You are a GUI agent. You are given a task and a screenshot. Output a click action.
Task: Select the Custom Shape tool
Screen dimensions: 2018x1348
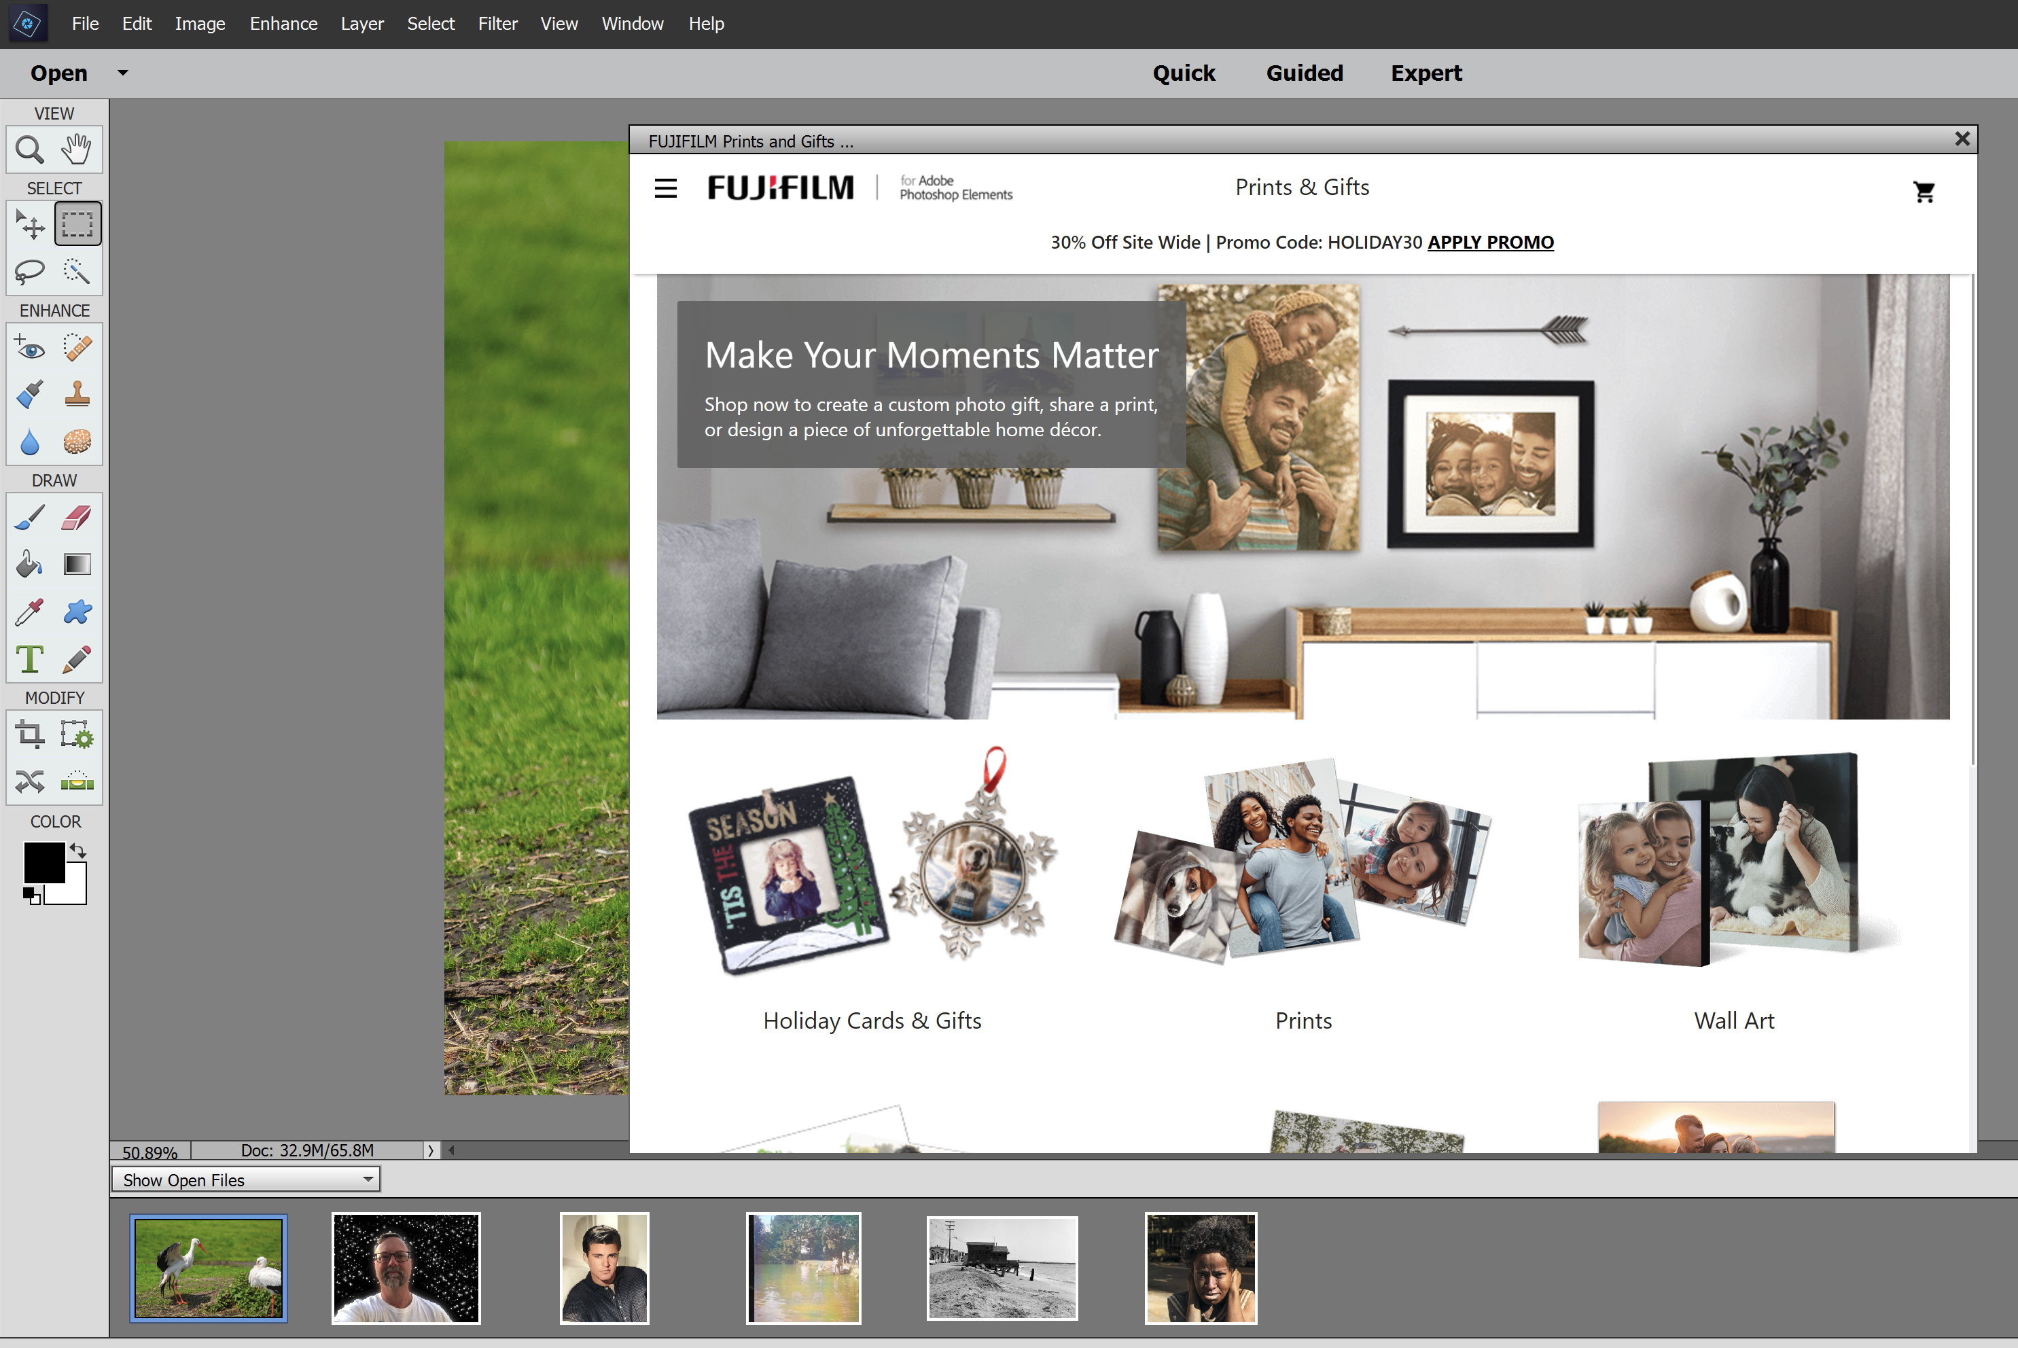click(x=77, y=612)
